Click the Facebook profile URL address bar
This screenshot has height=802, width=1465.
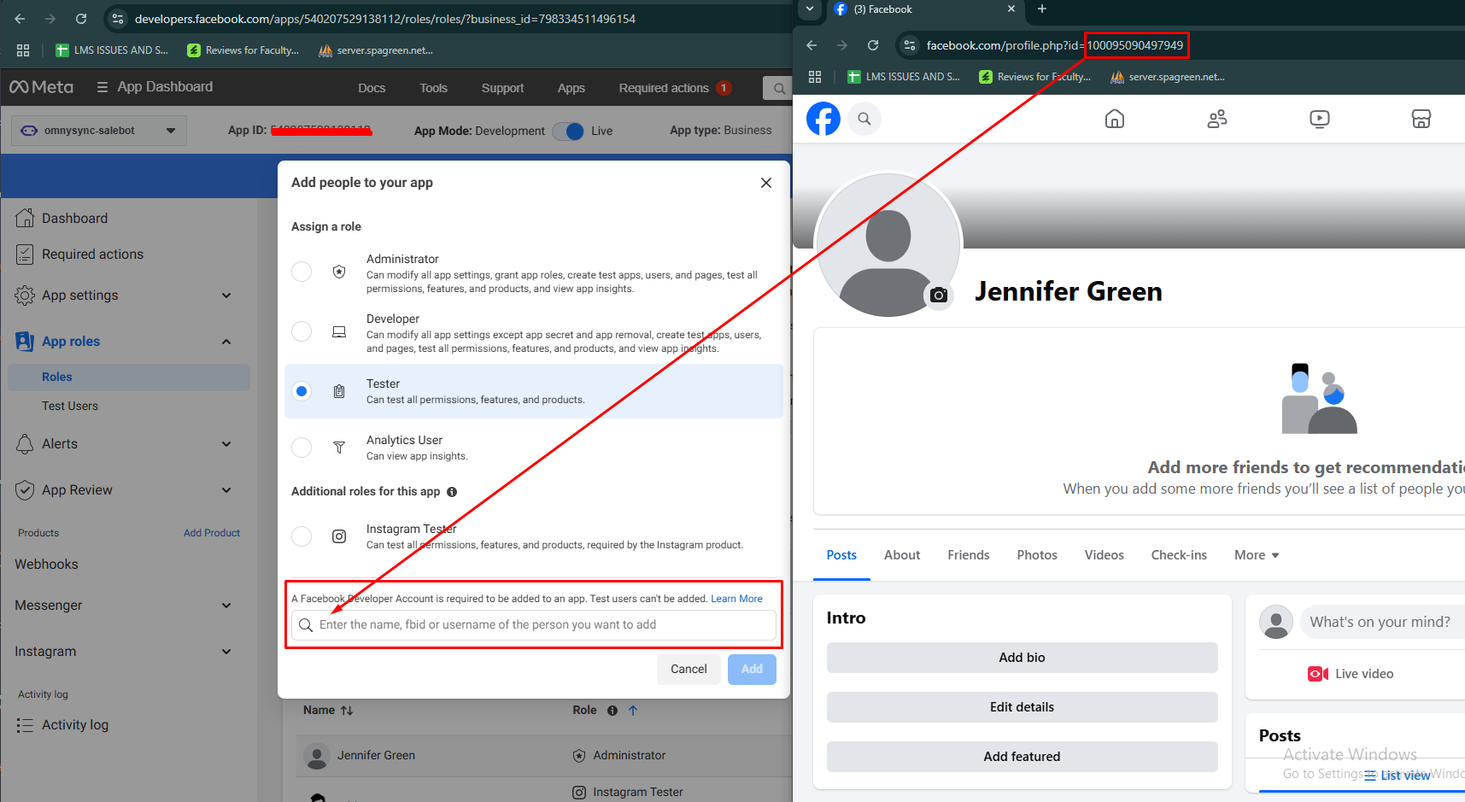[x=1054, y=45]
